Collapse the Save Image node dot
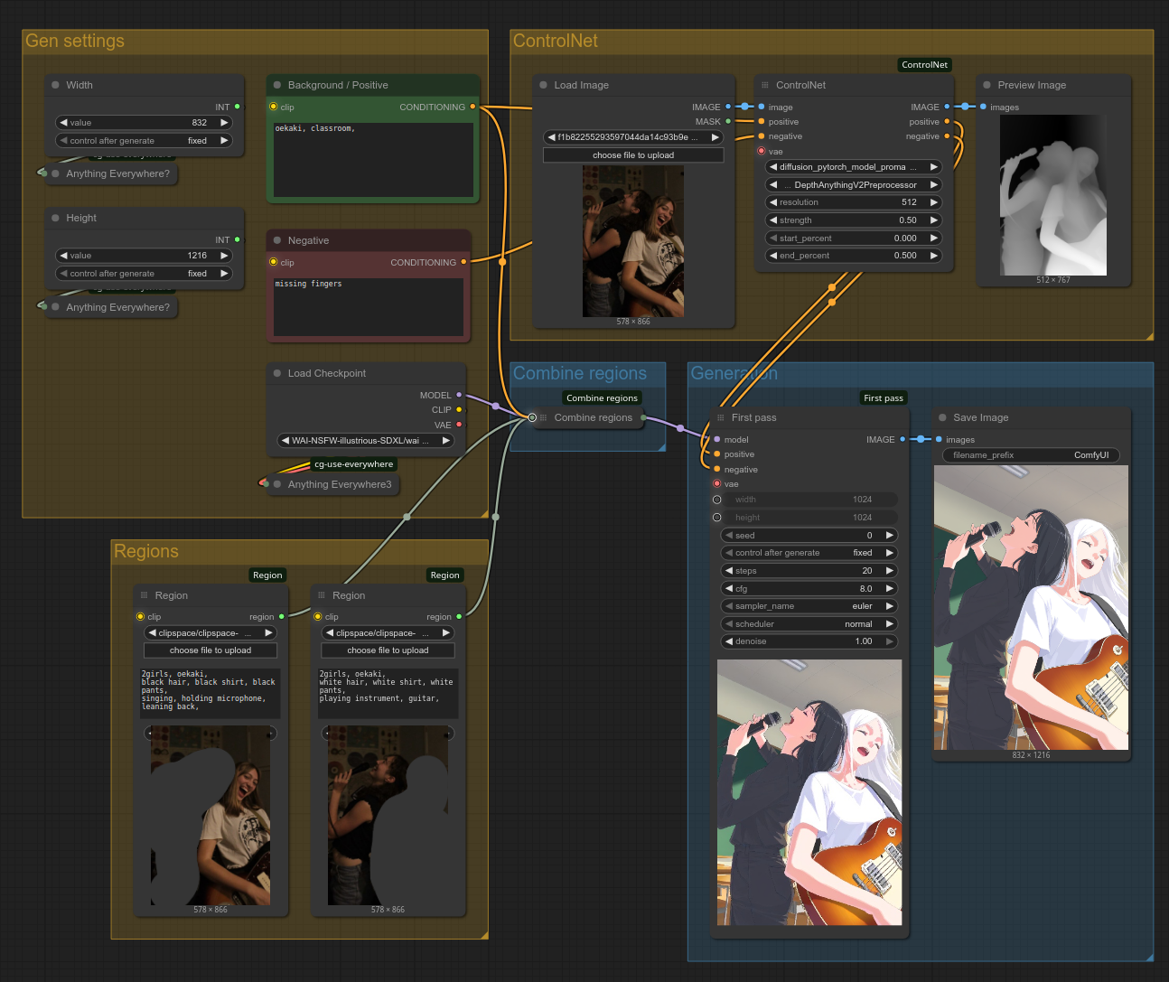The height and width of the screenshot is (982, 1169). [943, 417]
